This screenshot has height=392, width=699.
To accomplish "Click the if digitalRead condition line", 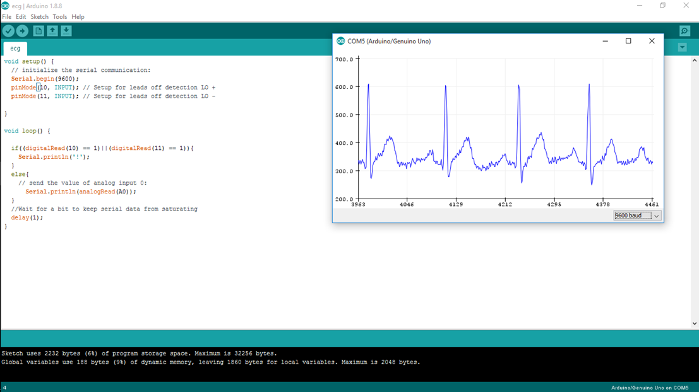I will [102, 148].
